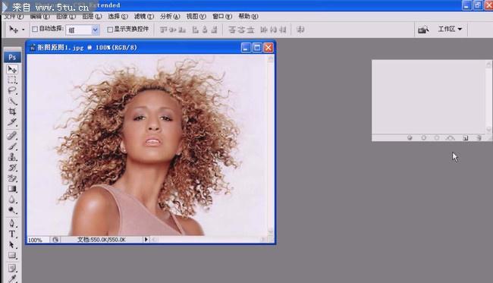This screenshot has width=493, height=283.
Task: Click the portrait image on the canvas
Action: (x=147, y=145)
